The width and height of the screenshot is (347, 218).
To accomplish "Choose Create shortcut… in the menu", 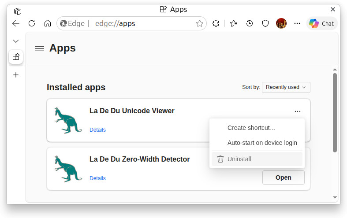I will [257, 128].
